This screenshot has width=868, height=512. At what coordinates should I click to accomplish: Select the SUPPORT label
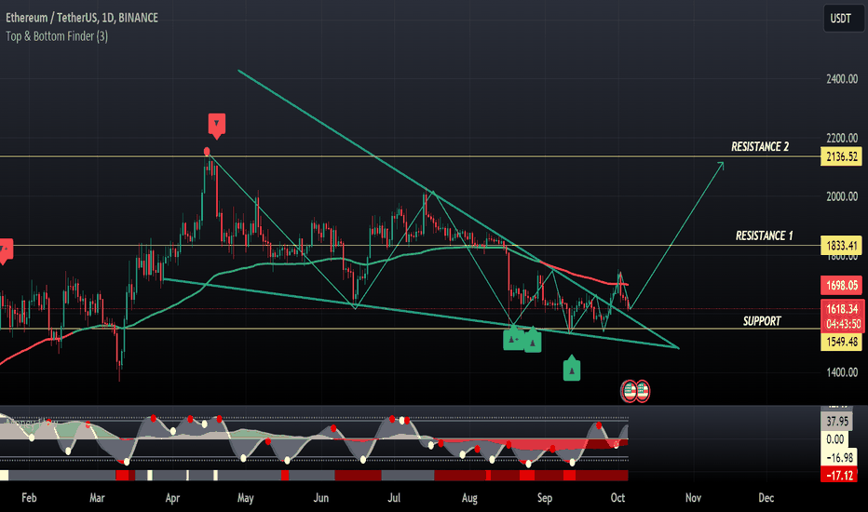(762, 321)
